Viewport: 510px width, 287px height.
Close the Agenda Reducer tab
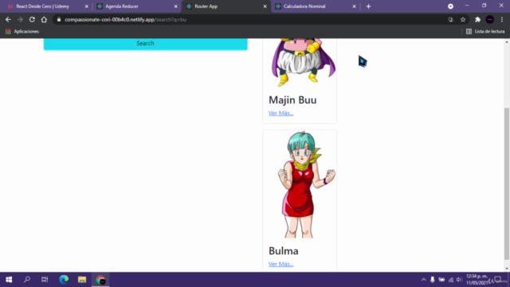pos(175,6)
